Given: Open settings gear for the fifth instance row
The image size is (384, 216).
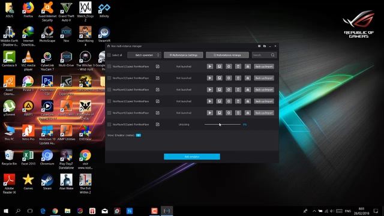Looking at the screenshot, I should [229, 113].
